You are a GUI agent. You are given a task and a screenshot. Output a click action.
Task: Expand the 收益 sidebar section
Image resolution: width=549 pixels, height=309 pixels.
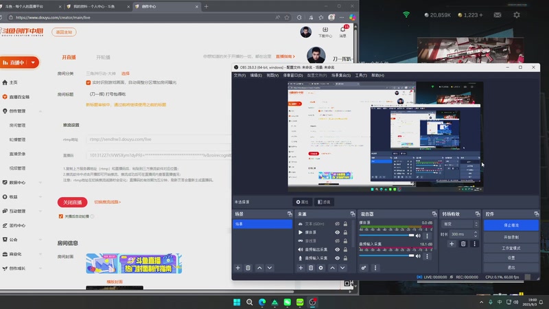coord(40,197)
